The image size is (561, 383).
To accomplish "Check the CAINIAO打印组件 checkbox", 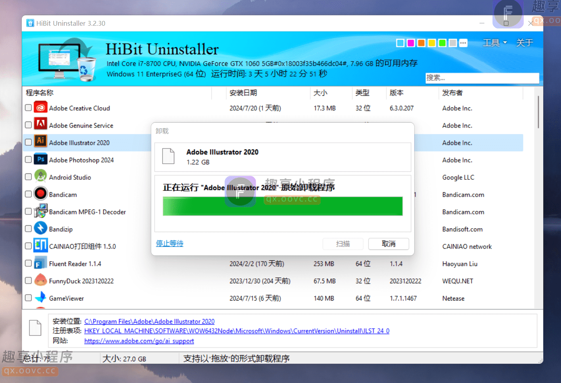I will tap(28, 246).
